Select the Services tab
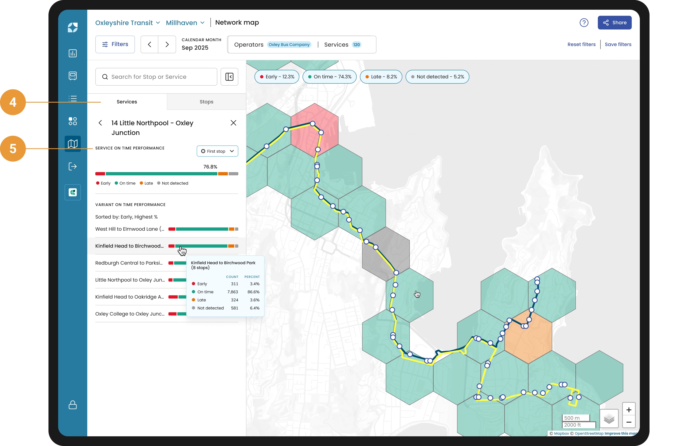This screenshot has width=698, height=446. click(x=127, y=102)
